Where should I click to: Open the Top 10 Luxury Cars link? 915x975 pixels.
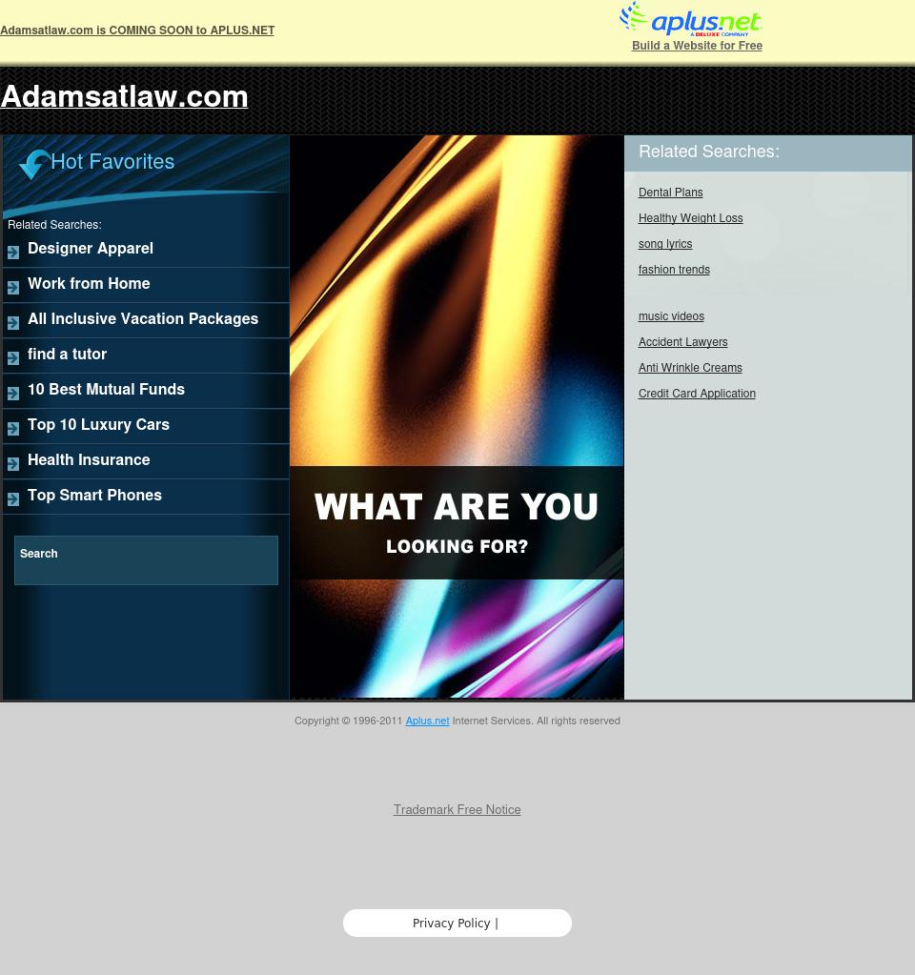[98, 425]
